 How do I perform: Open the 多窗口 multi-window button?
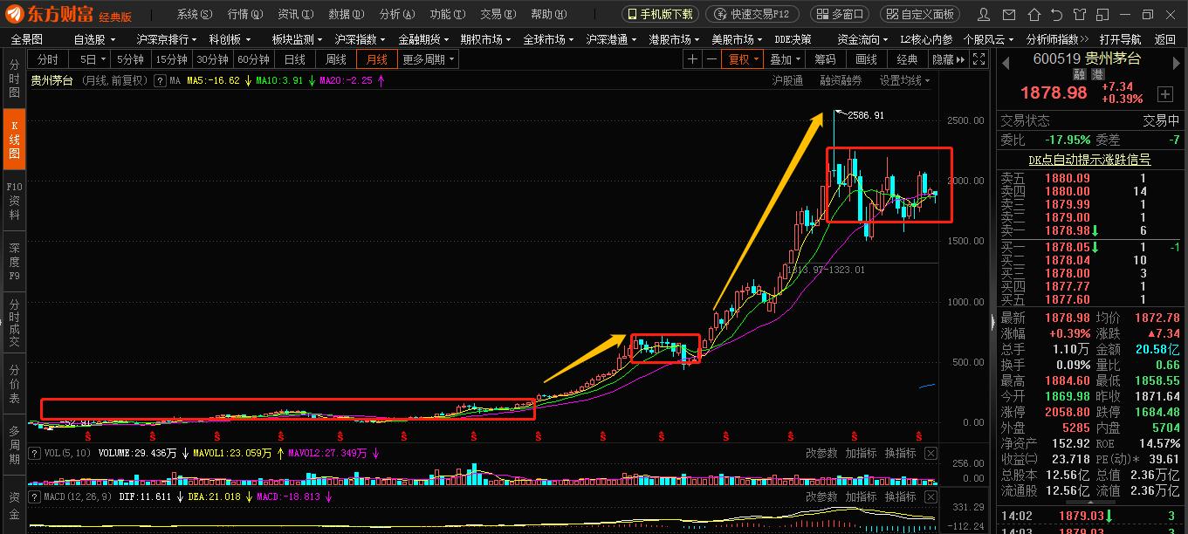840,14
